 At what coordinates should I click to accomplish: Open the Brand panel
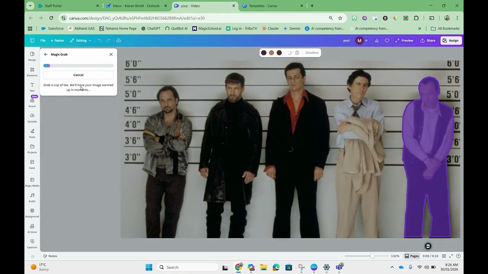coord(32,102)
